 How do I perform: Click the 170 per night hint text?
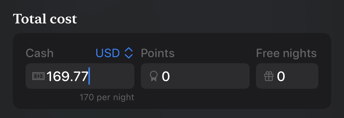point(107,97)
